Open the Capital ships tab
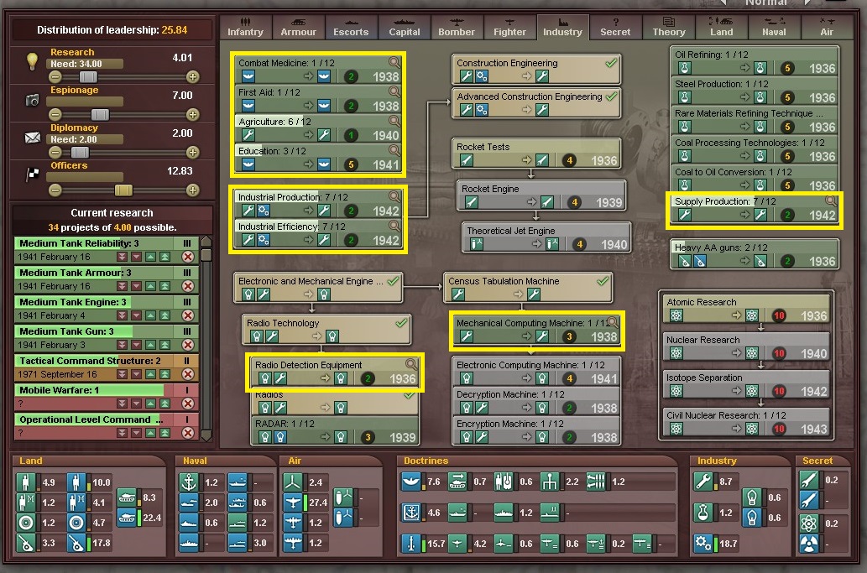Image resolution: width=867 pixels, height=573 pixels. click(405, 27)
